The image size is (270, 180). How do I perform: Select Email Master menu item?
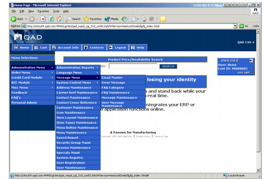click(123, 78)
